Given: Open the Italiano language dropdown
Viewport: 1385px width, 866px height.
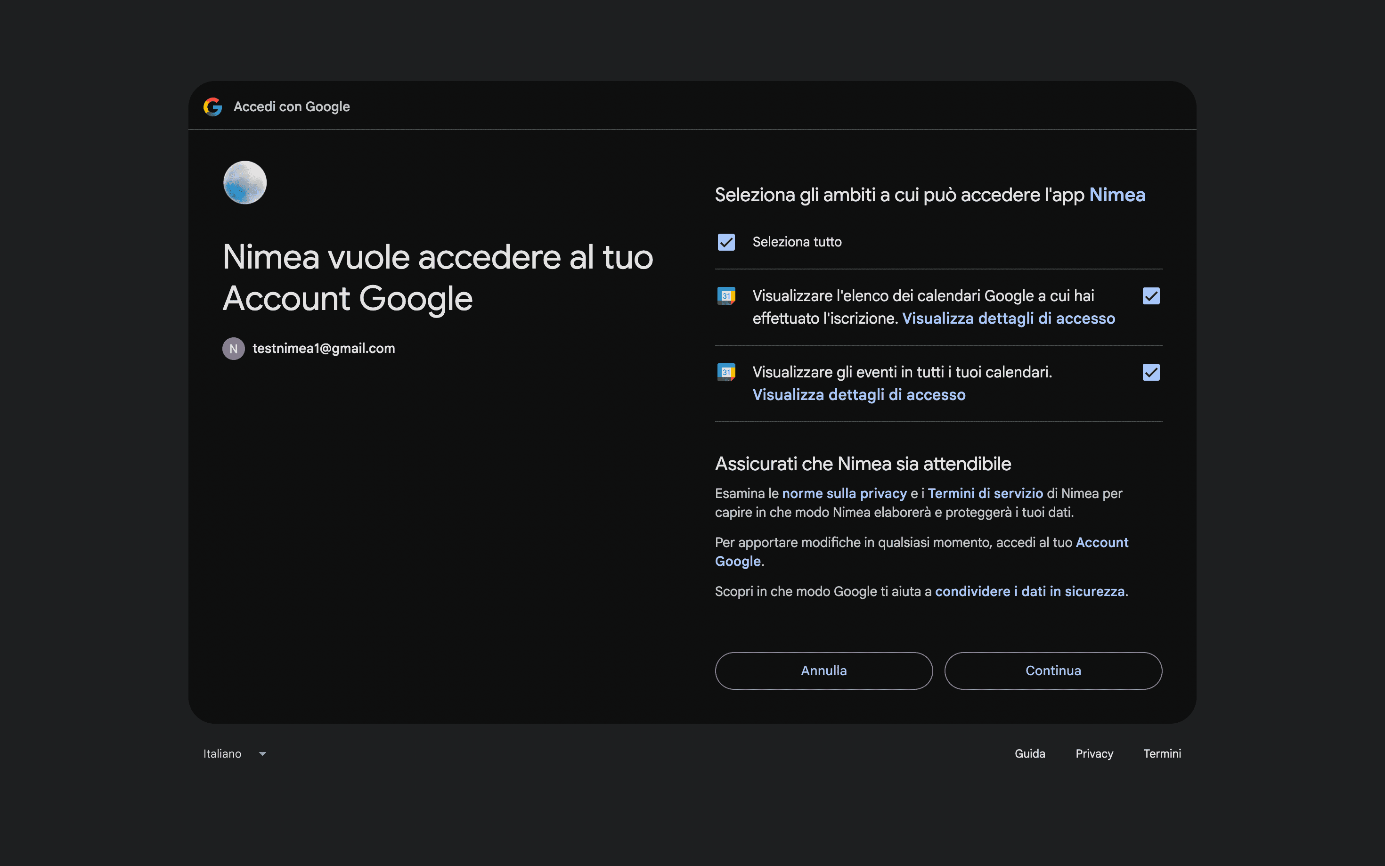Looking at the screenshot, I should coord(235,754).
